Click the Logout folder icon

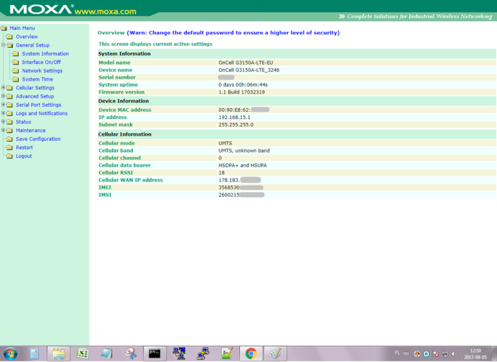(10, 156)
